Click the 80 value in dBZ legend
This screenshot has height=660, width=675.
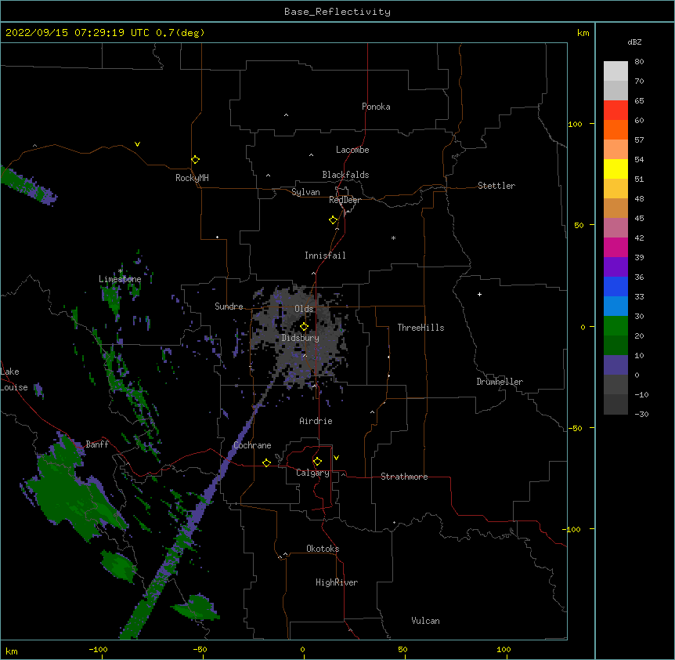(x=639, y=62)
